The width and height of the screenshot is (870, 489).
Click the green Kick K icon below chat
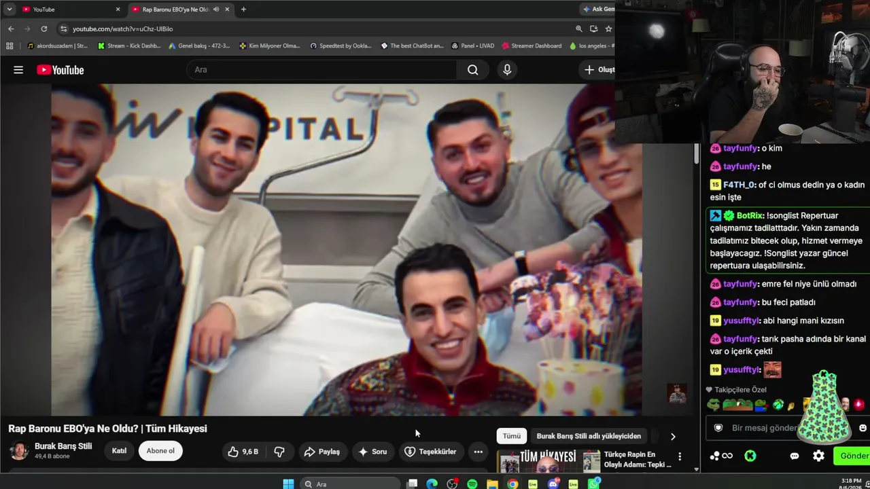point(750,456)
